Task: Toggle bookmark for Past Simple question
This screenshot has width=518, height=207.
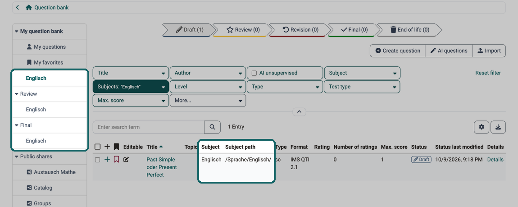Action: [x=116, y=160]
